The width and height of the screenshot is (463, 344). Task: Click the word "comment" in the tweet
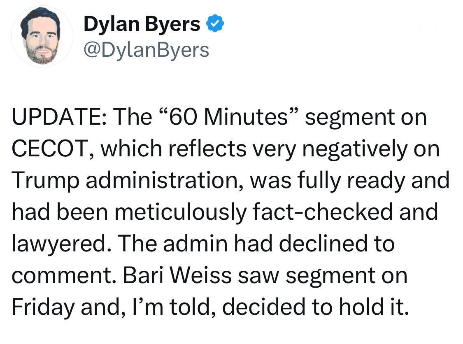click(x=61, y=276)
